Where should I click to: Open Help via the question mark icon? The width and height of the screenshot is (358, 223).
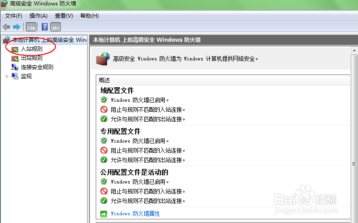click(x=45, y=27)
